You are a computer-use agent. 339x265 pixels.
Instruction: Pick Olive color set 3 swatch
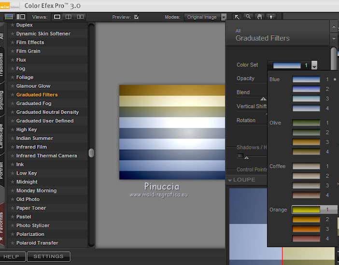pyautogui.click(x=306, y=142)
